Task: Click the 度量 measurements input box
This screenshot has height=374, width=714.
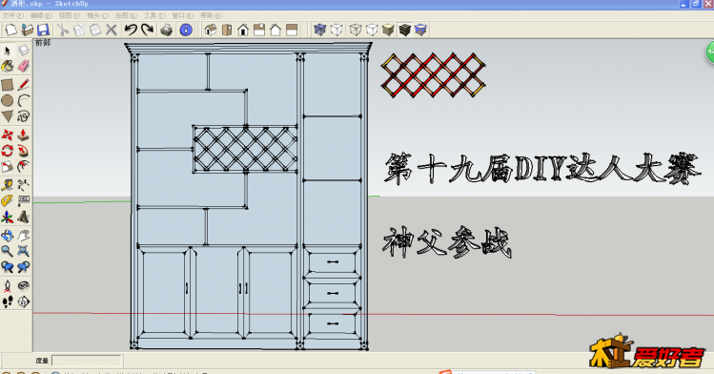Action: pyautogui.click(x=87, y=361)
